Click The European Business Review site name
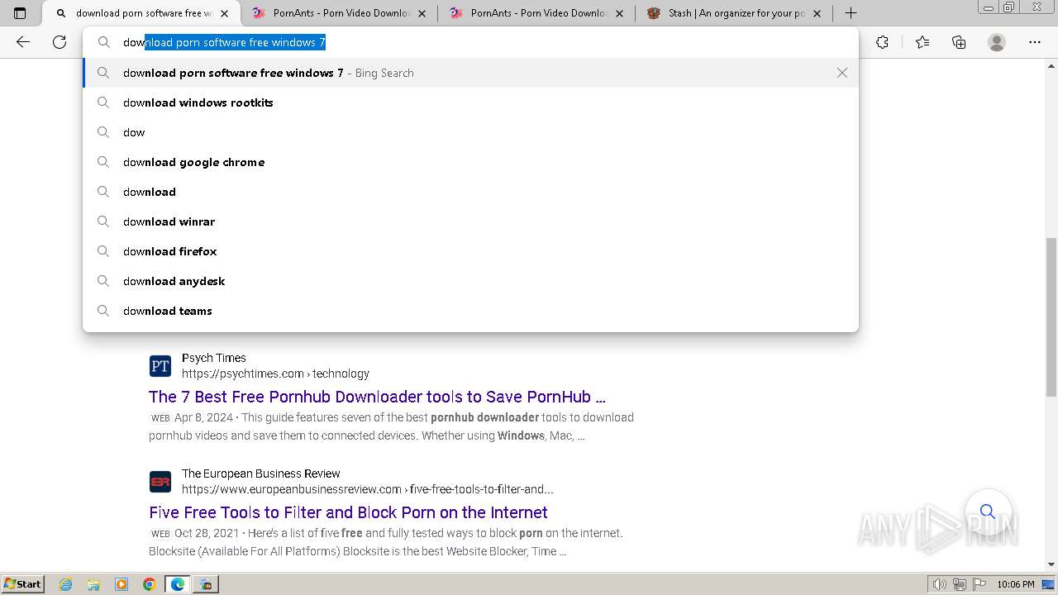 pyautogui.click(x=261, y=474)
